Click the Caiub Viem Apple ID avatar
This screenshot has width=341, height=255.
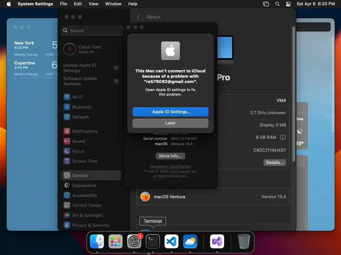point(70,49)
